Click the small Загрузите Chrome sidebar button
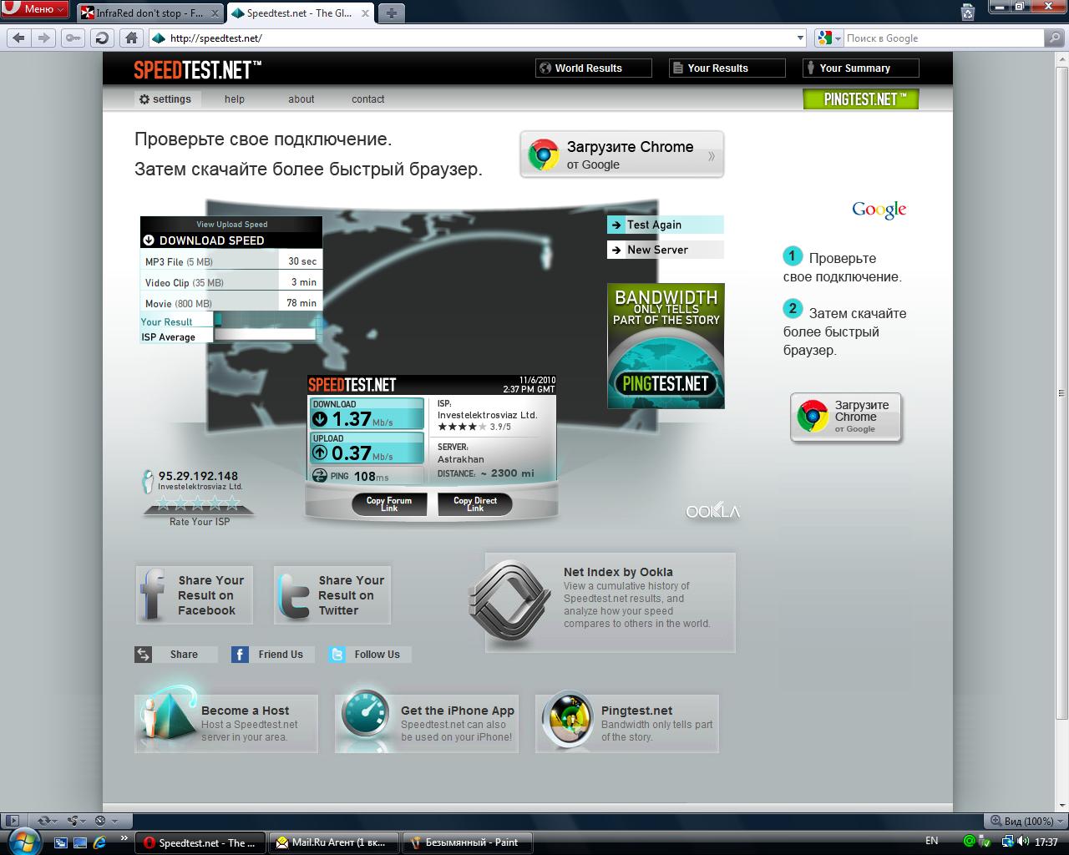1069x855 pixels. [x=846, y=417]
